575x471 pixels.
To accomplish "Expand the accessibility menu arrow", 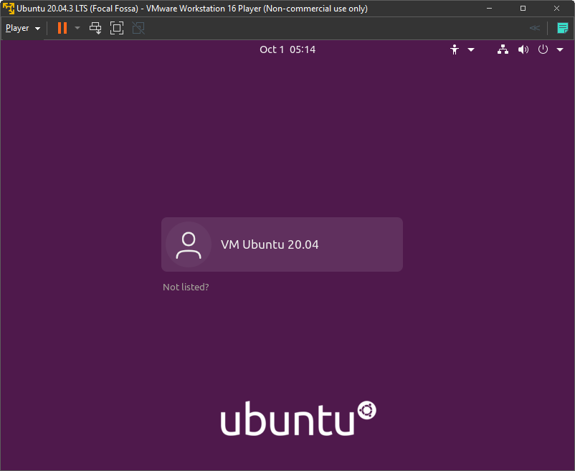I will [471, 49].
